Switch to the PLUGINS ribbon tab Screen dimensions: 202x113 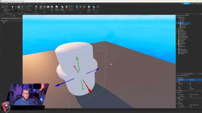42,3
